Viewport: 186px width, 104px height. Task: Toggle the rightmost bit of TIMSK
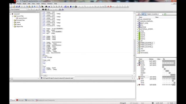[174, 85]
